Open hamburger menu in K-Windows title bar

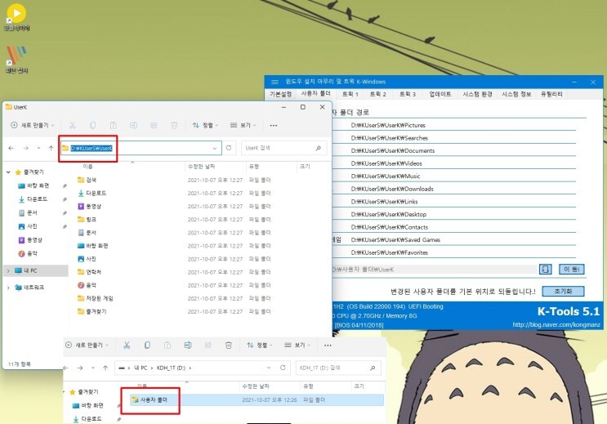click(x=274, y=82)
